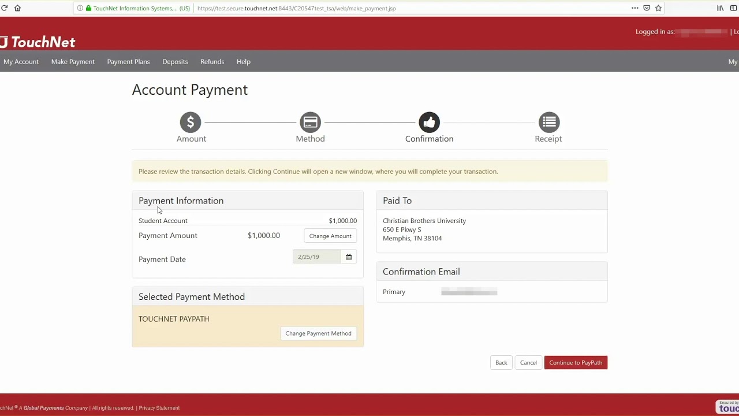The height and width of the screenshot is (416, 739).
Task: Click the Payment Date field showing 2/25/19
Action: pos(317,257)
